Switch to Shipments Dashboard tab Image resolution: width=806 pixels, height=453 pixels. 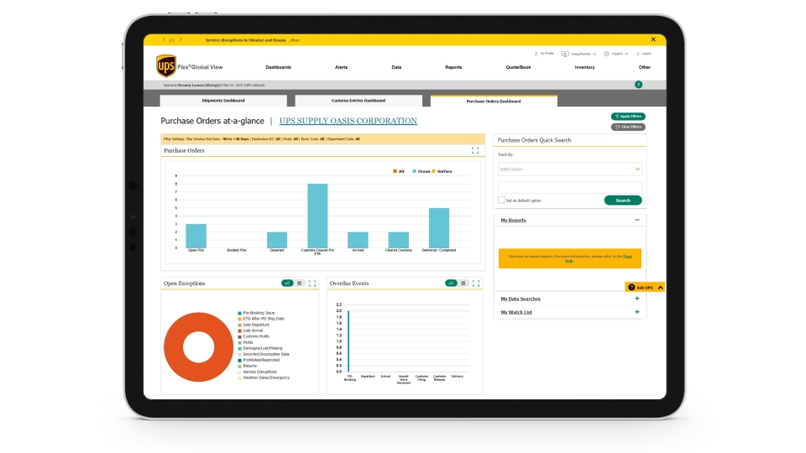click(x=223, y=101)
